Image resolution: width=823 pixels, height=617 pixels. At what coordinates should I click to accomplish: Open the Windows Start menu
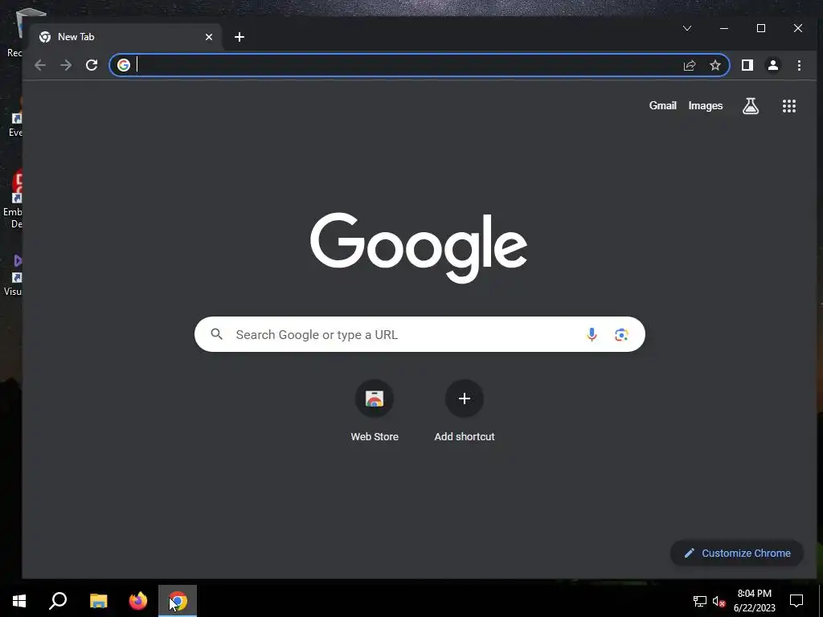click(x=19, y=601)
